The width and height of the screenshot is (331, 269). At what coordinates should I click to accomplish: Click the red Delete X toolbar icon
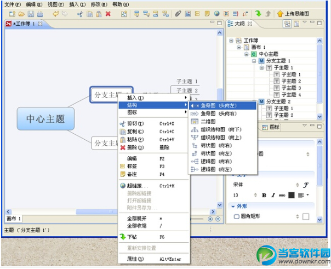pos(108,14)
